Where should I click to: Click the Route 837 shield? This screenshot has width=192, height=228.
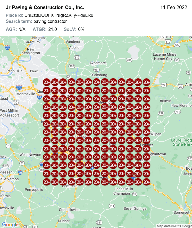pos(5,166)
